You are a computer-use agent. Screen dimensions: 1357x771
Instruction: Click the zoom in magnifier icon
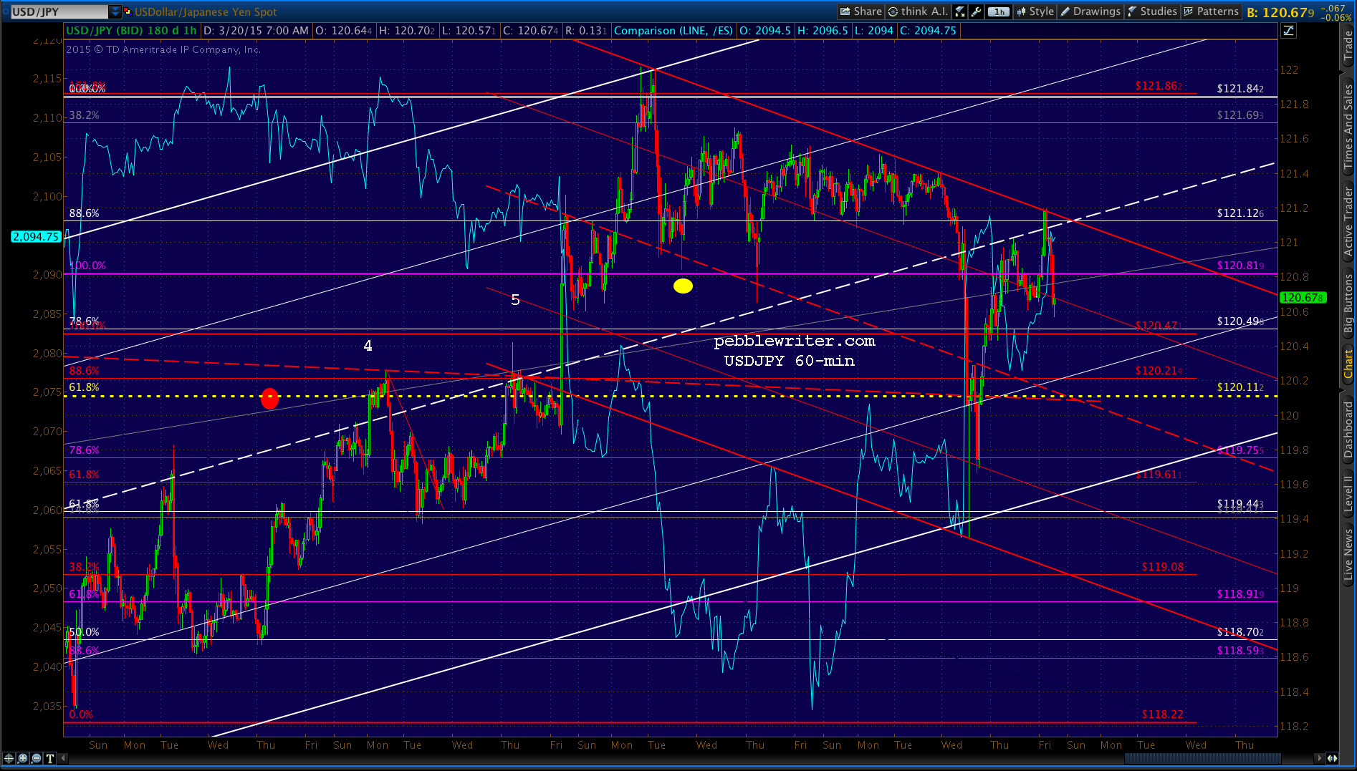[23, 758]
